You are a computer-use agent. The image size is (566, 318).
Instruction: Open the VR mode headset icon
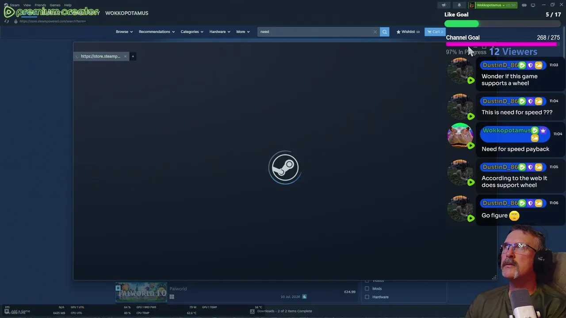(524, 5)
